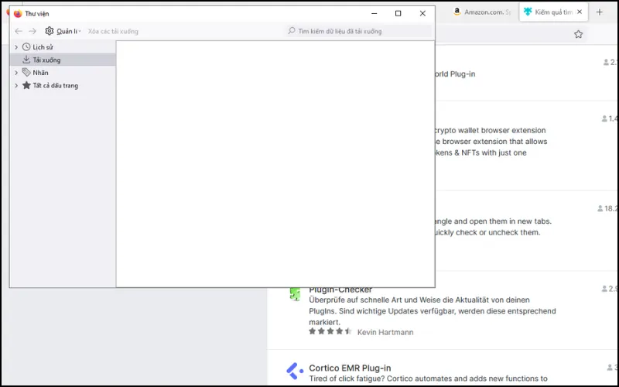Select Tất cả dấu trang entry
Viewport: 619px width, 387px height.
[55, 85]
